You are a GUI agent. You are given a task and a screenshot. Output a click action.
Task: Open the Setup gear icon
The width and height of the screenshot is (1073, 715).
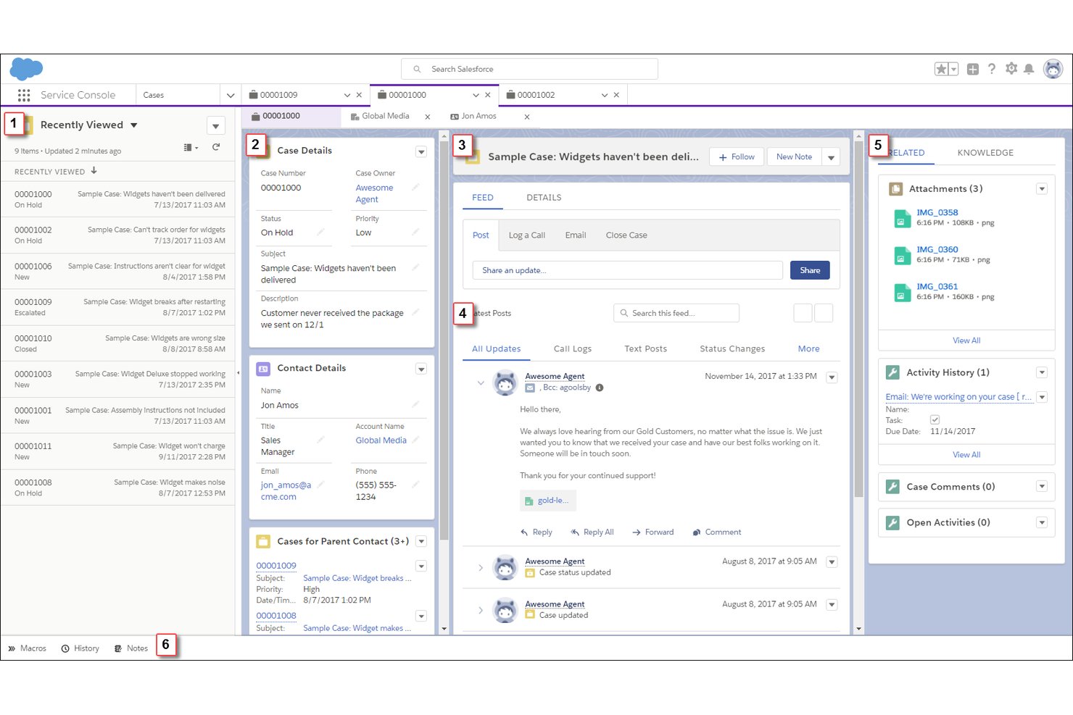point(1011,69)
